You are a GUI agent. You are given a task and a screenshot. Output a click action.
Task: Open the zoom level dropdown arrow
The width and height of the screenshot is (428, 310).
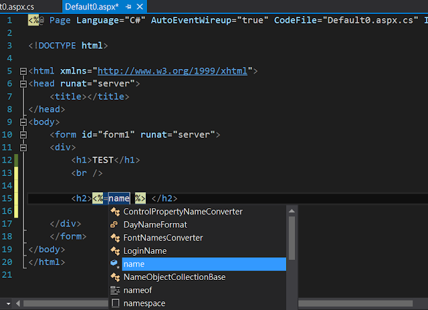click(x=8, y=303)
